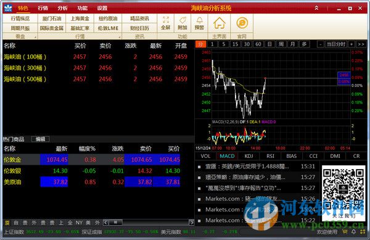Switch to the RSI indicator tab
Screen dimensions: 370x240
(271, 156)
